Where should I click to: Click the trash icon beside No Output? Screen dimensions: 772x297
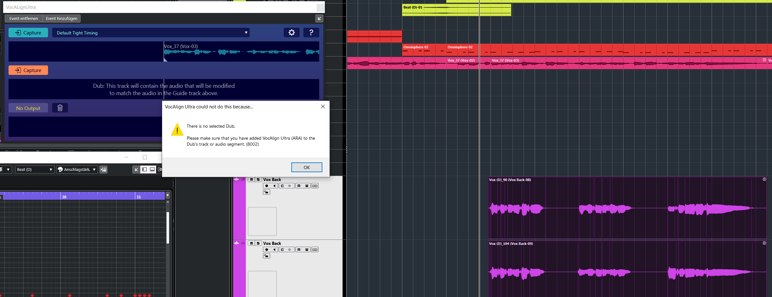60,108
